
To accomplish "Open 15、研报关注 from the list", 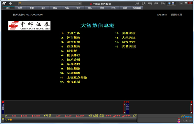I will pyautogui.click(x=125, y=42).
